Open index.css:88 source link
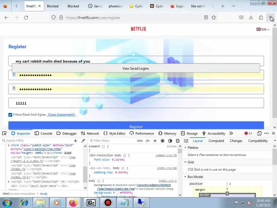 [x=167, y=168]
